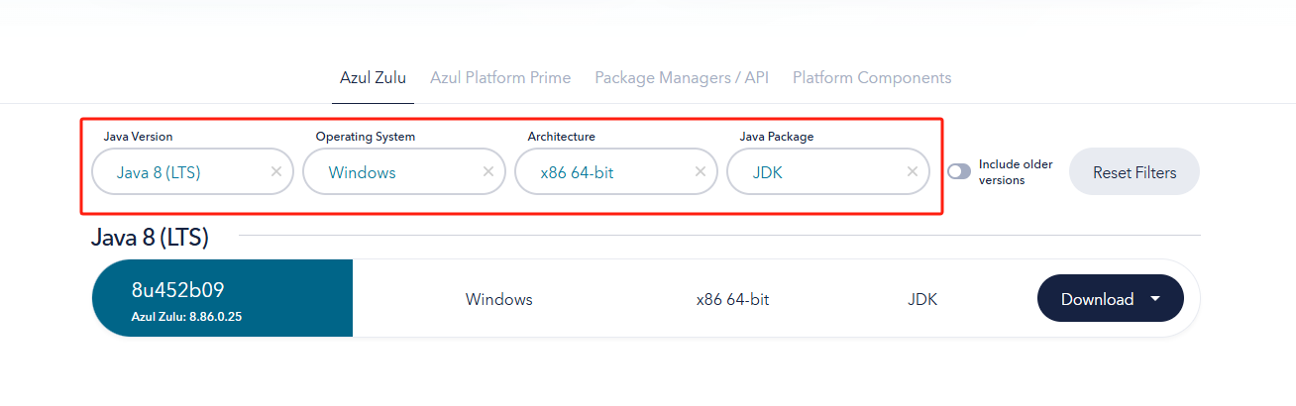Toggle Include older versions switch
The width and height of the screenshot is (1296, 406).
pos(959,171)
